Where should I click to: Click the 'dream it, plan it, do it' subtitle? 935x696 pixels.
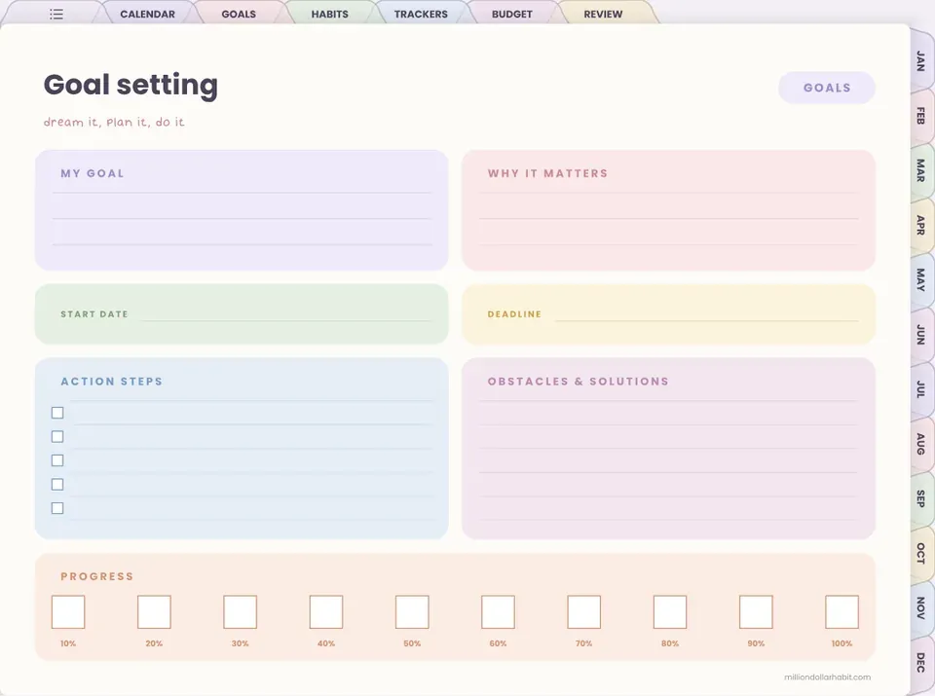[114, 122]
